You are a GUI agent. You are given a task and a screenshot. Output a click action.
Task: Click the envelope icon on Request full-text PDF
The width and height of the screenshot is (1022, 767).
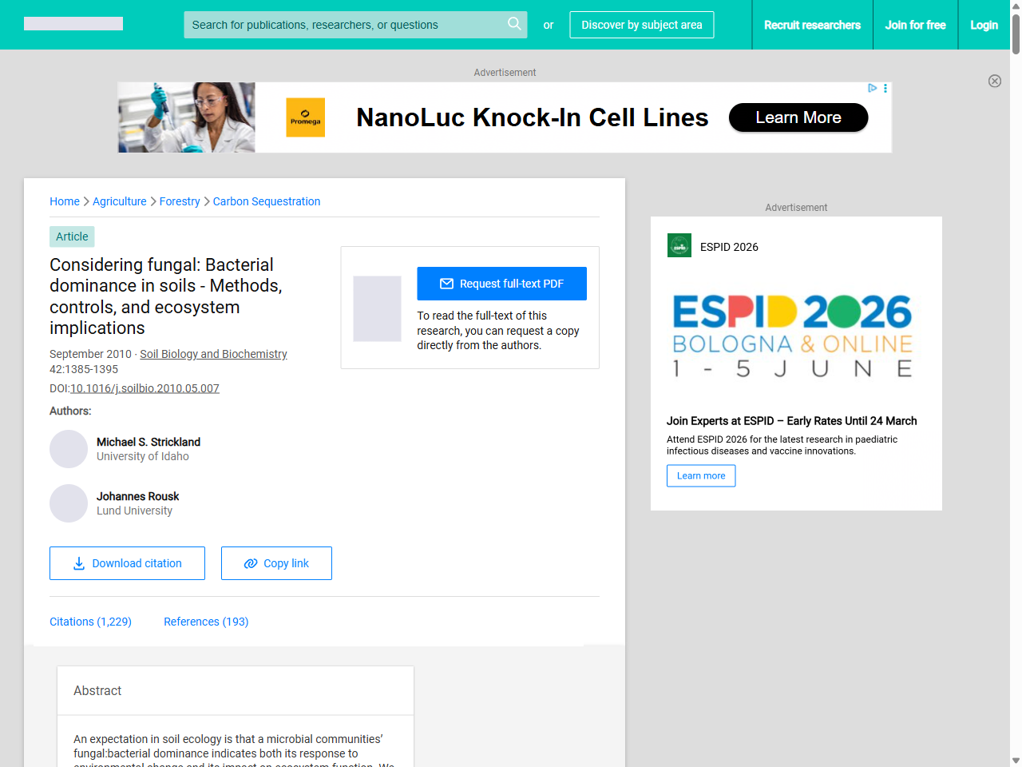pyautogui.click(x=448, y=283)
